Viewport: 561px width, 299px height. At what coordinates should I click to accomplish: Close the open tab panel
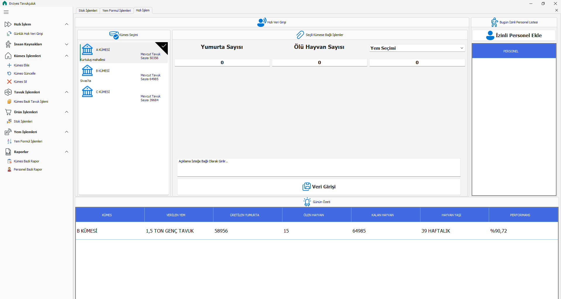click(556, 10)
